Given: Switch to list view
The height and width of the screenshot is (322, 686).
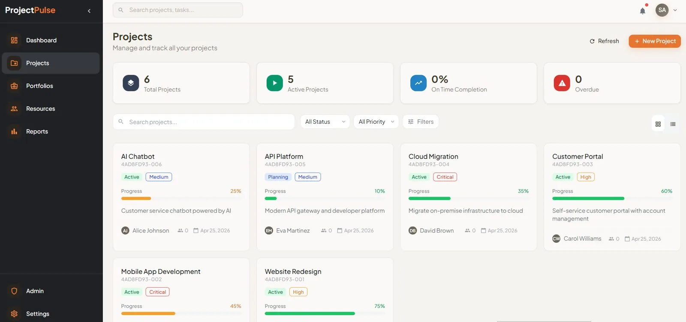Looking at the screenshot, I should (x=673, y=124).
